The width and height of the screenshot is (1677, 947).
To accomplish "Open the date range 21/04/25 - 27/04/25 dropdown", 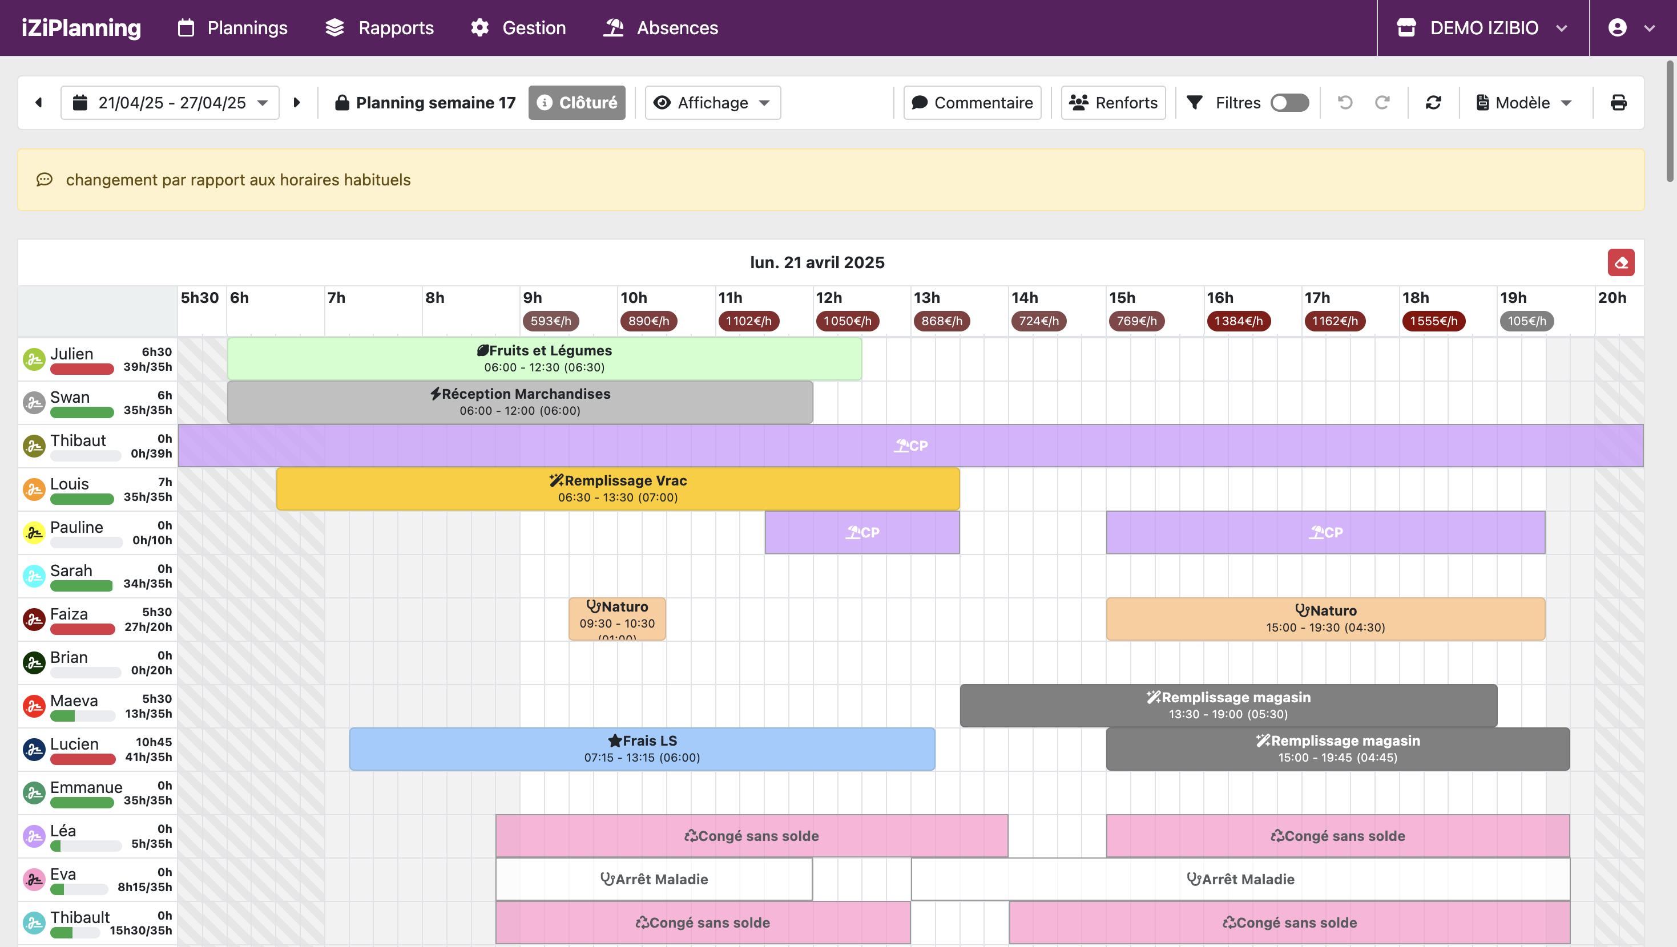I will 170,103.
